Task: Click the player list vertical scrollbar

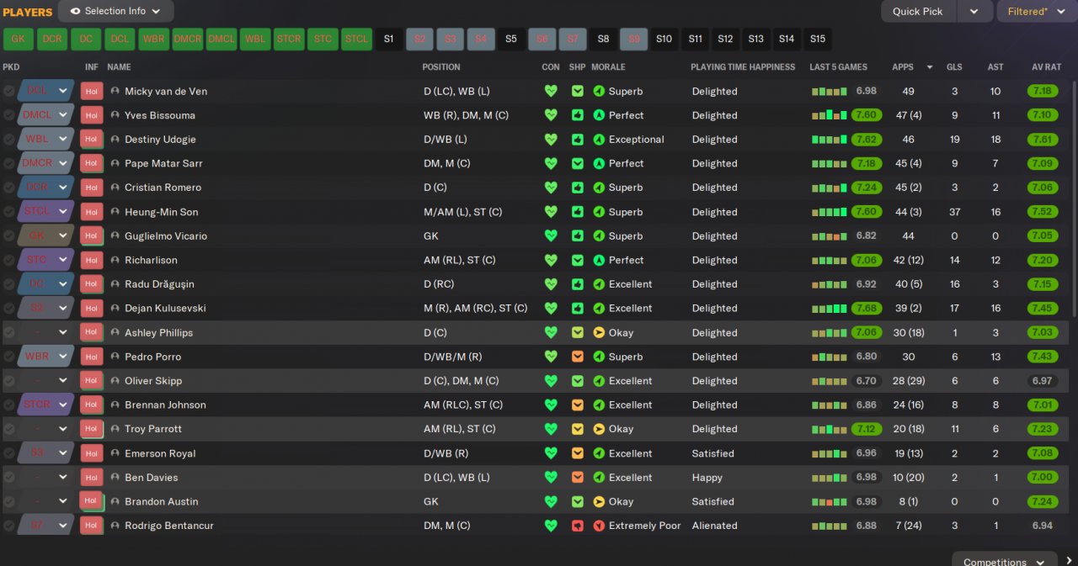Action: pyautogui.click(x=1073, y=198)
